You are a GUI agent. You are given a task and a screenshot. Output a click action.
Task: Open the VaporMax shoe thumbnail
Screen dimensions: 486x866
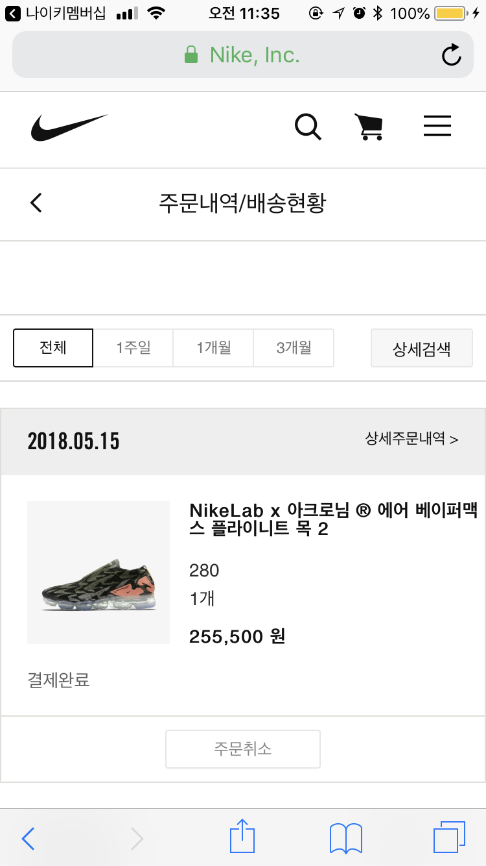98,573
